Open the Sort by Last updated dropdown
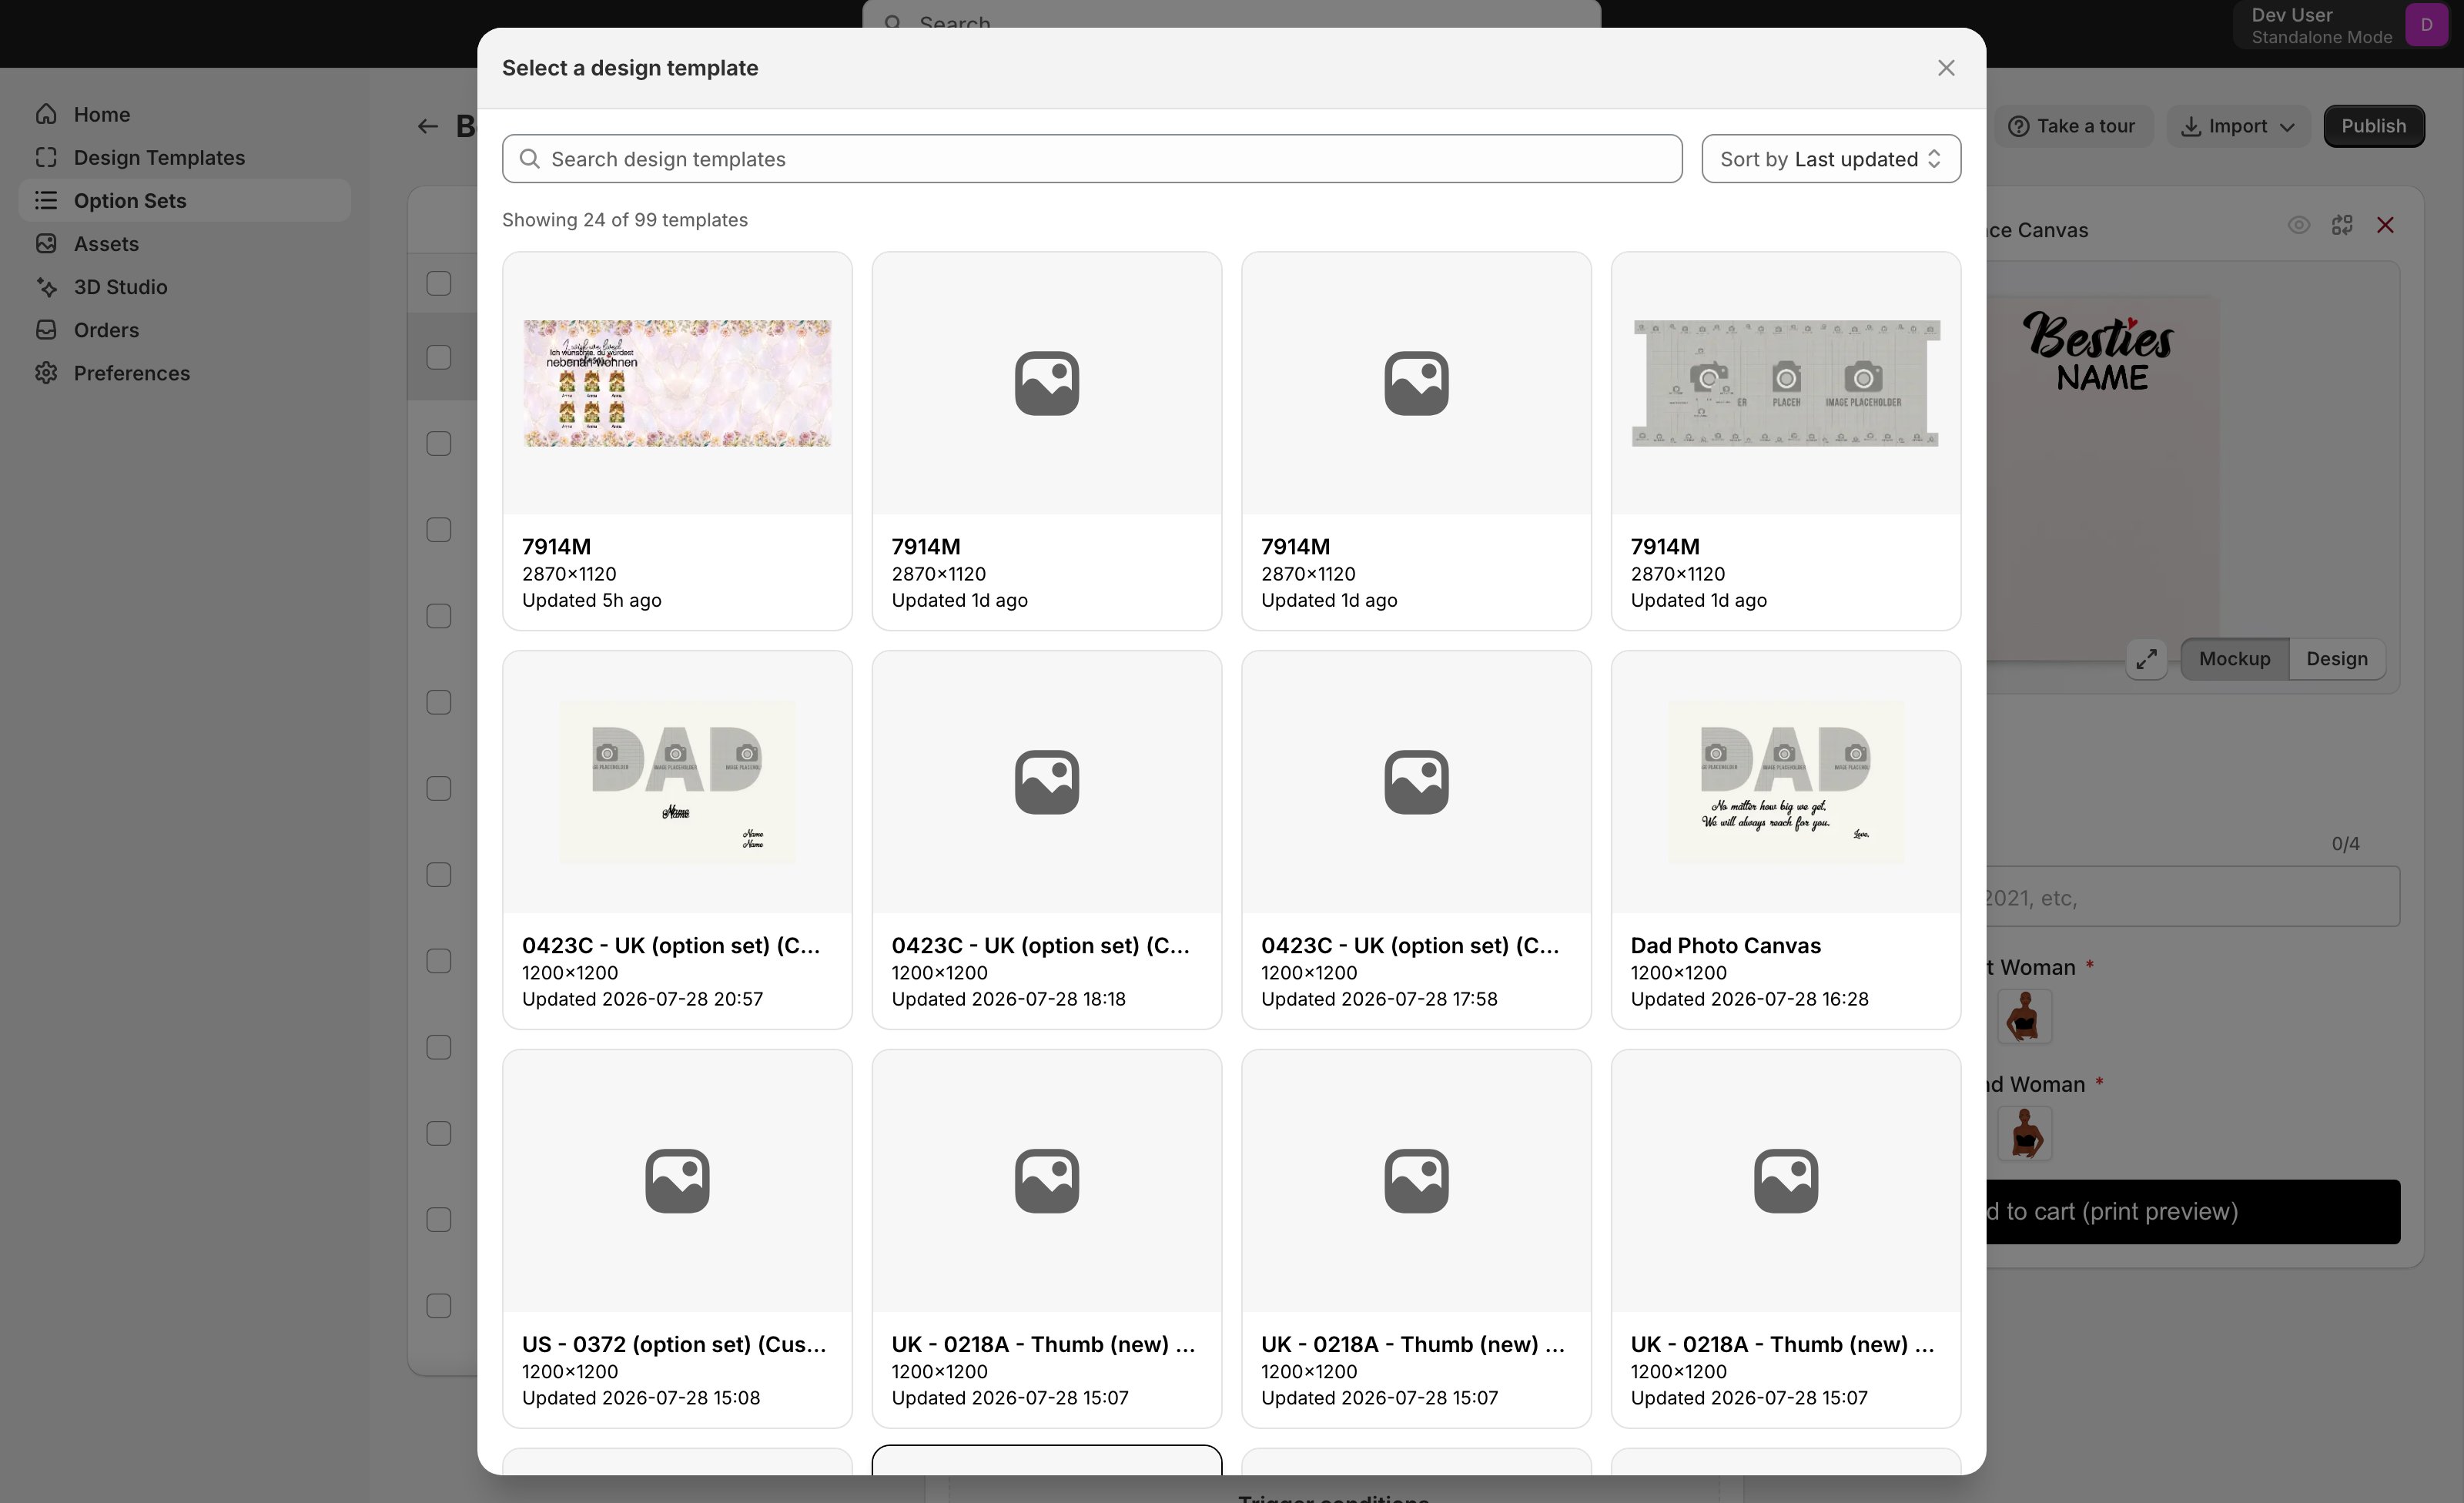This screenshot has height=1503, width=2464. point(1830,159)
